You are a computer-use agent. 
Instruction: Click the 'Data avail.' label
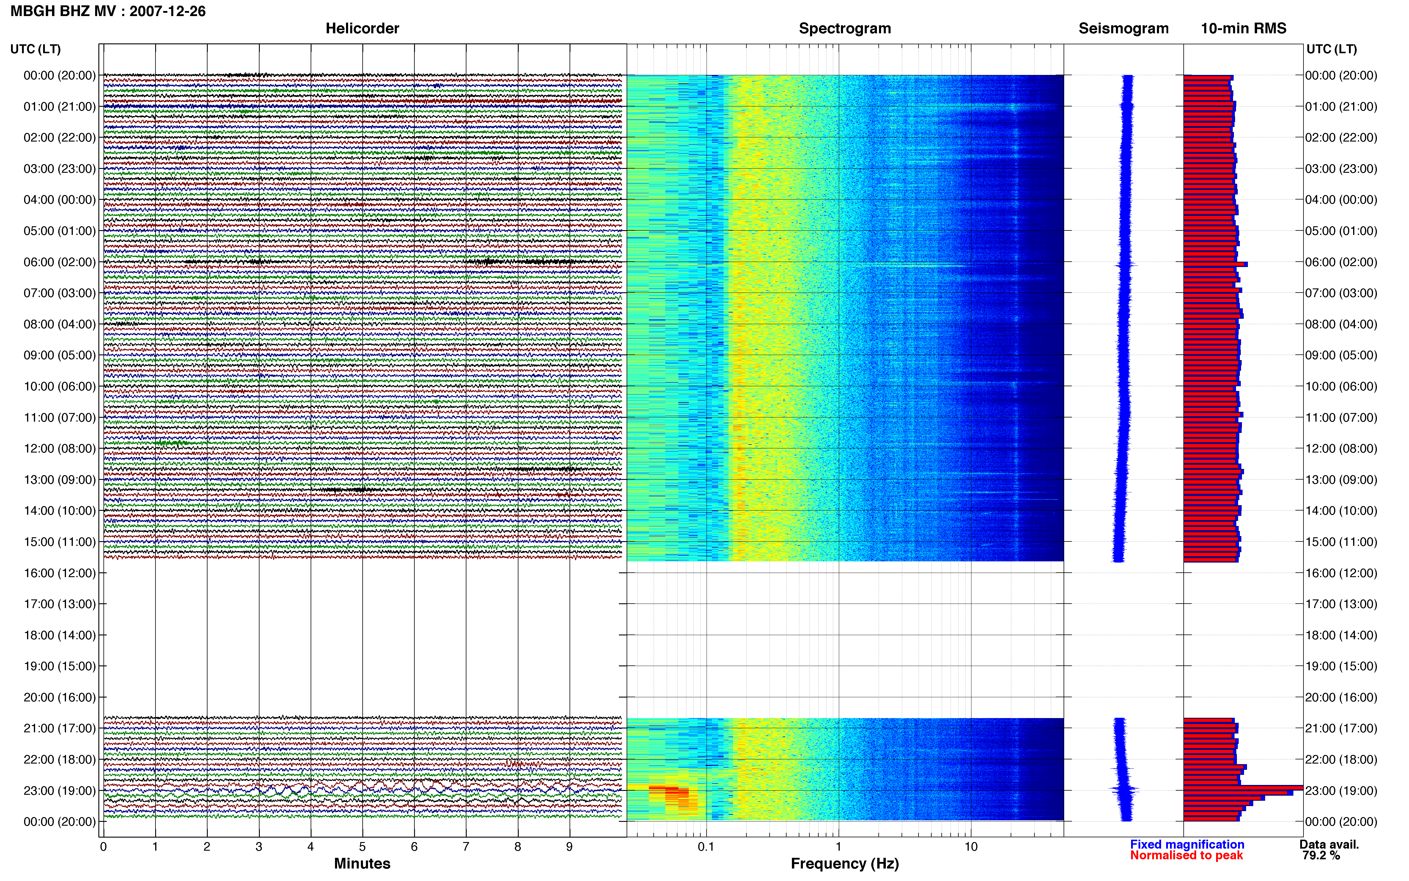(1329, 844)
